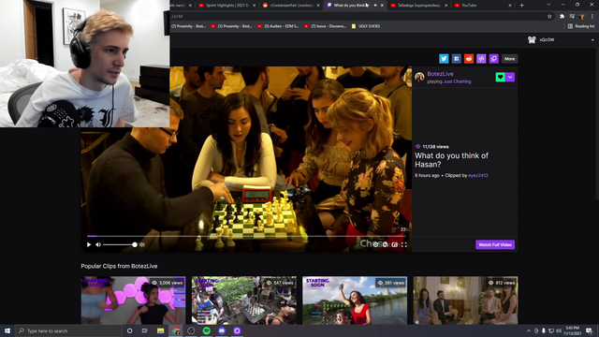
Task: Switch to the Talladega Superspeedway tab
Action: (x=418, y=6)
